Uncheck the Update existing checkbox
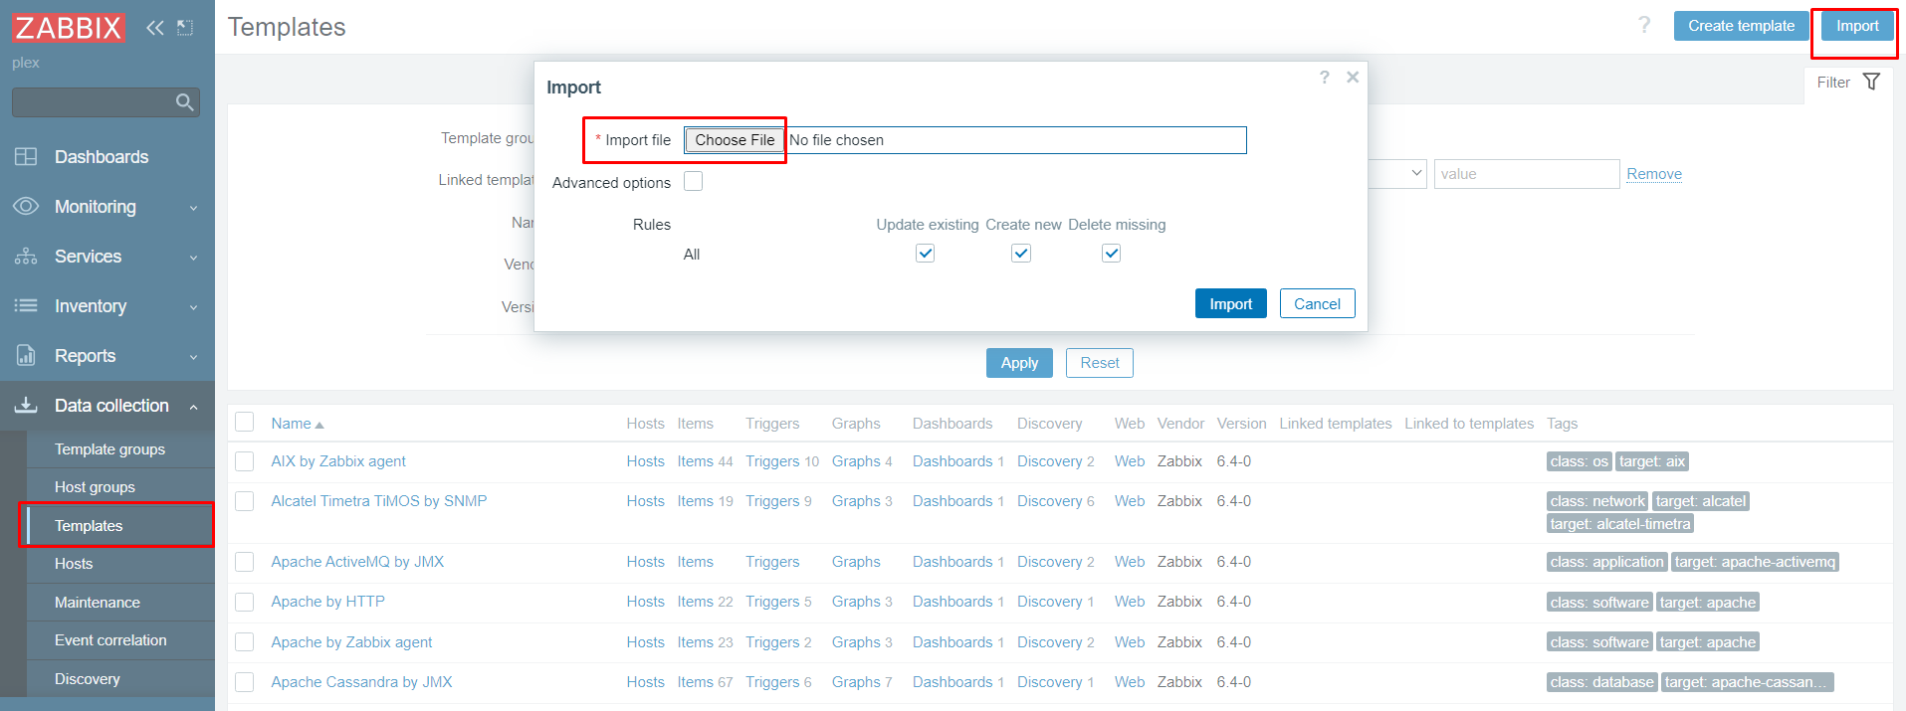 926,254
